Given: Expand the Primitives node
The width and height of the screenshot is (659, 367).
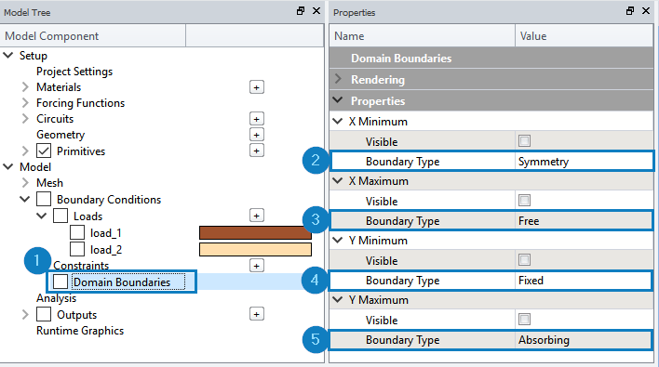Looking at the screenshot, I should 25,151.
